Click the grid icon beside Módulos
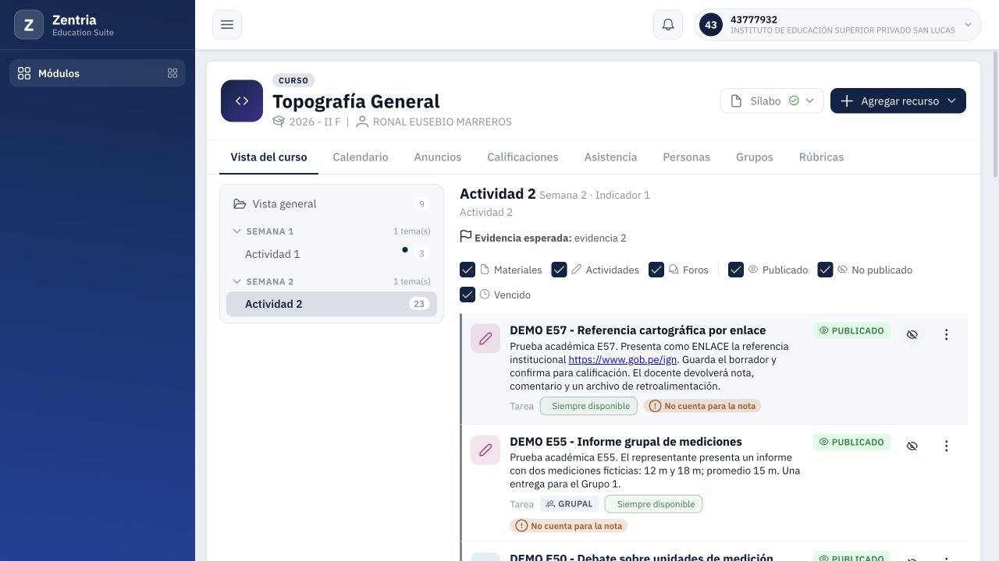 point(172,73)
